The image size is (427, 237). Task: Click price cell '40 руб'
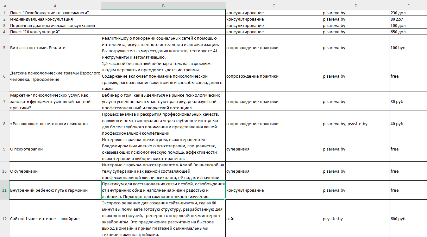(x=408, y=124)
